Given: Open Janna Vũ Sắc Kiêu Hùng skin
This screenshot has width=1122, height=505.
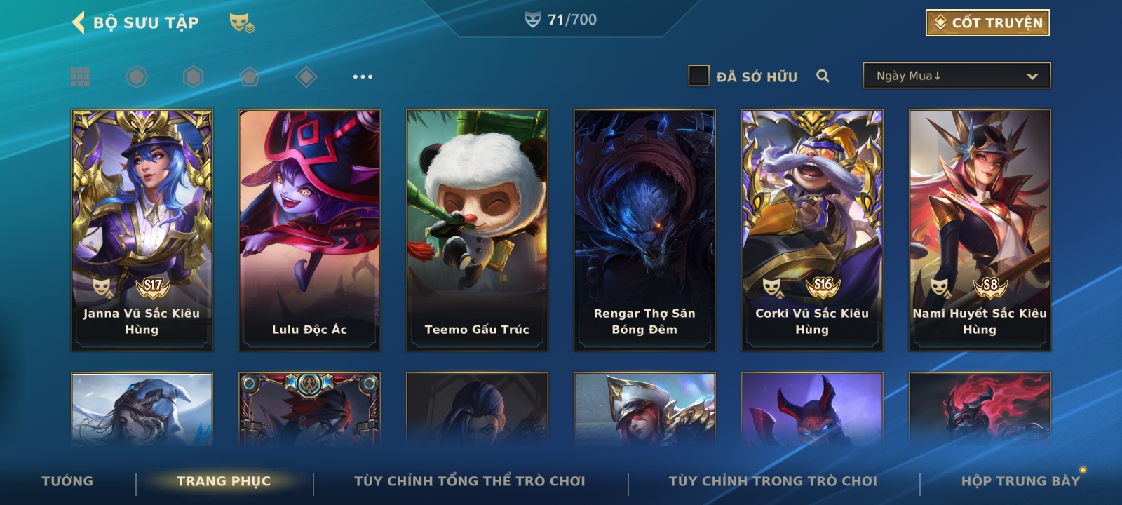Looking at the screenshot, I should click(142, 230).
